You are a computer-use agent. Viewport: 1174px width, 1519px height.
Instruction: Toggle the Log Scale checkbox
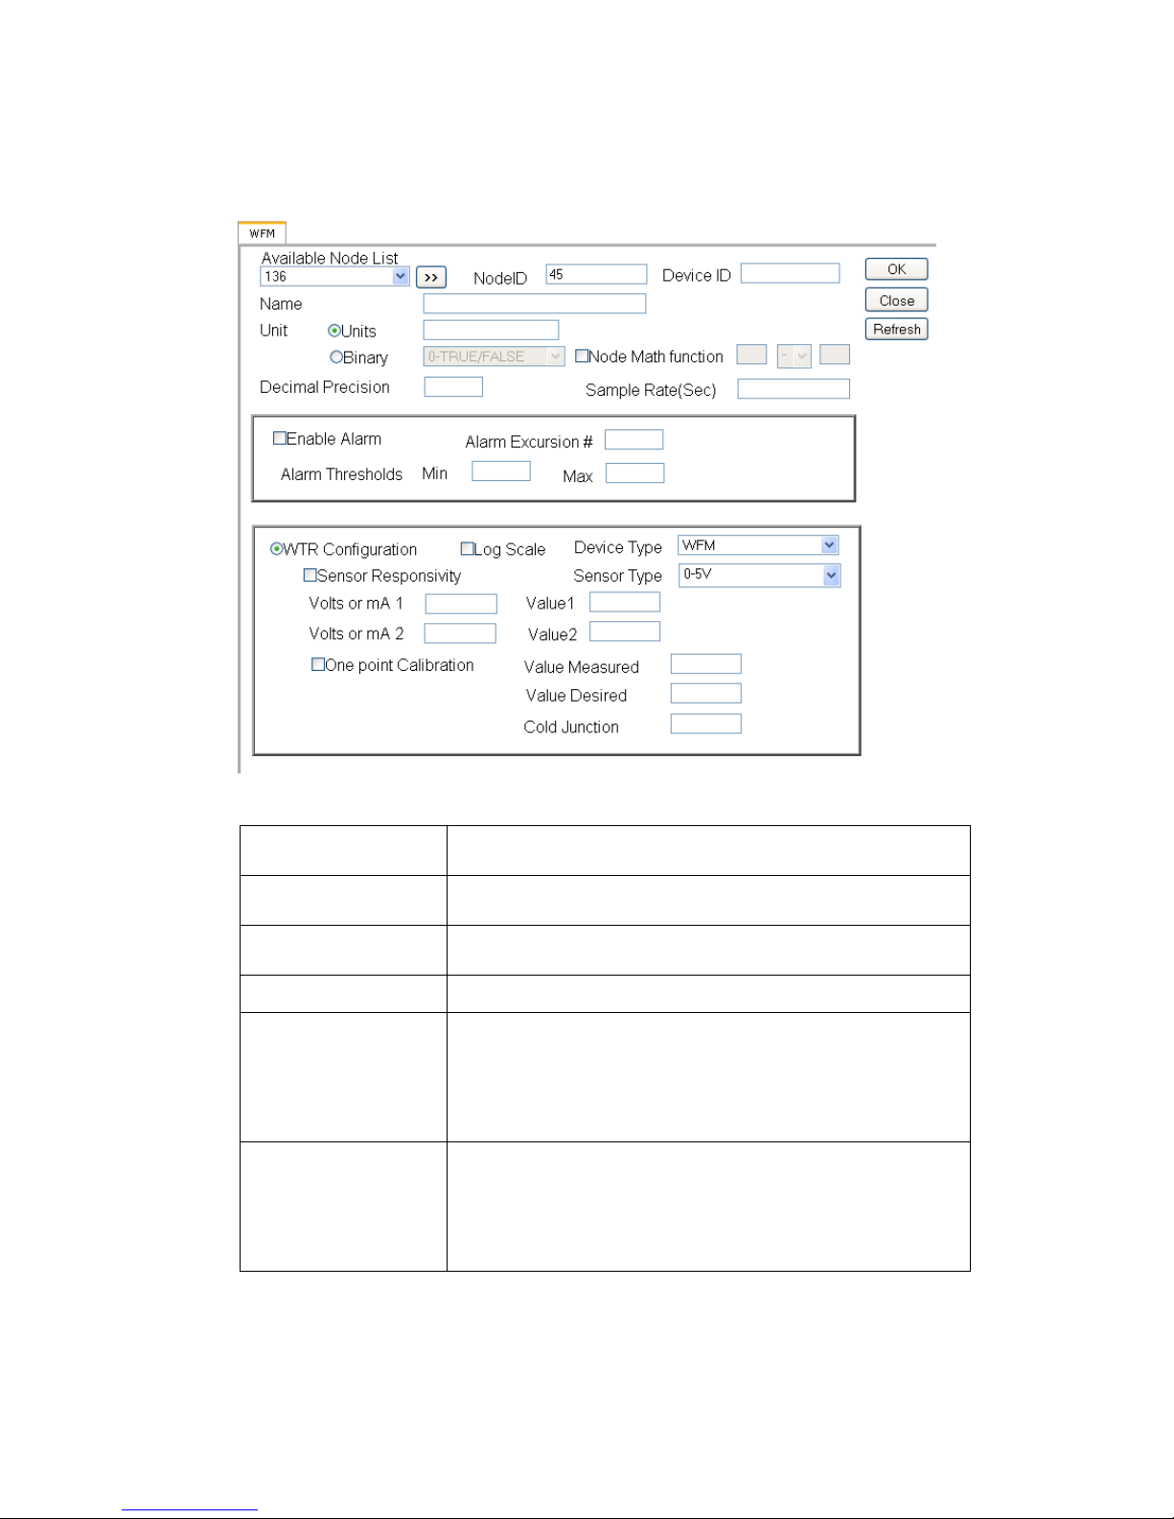coord(468,549)
